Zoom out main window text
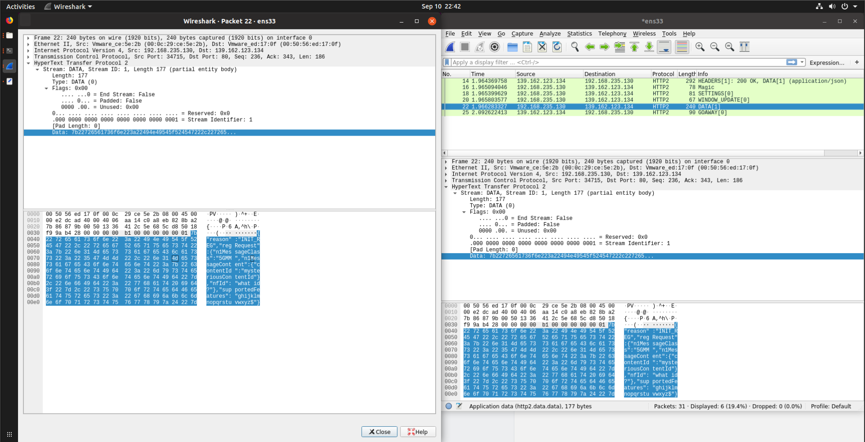Image resolution: width=865 pixels, height=442 pixels. point(715,47)
